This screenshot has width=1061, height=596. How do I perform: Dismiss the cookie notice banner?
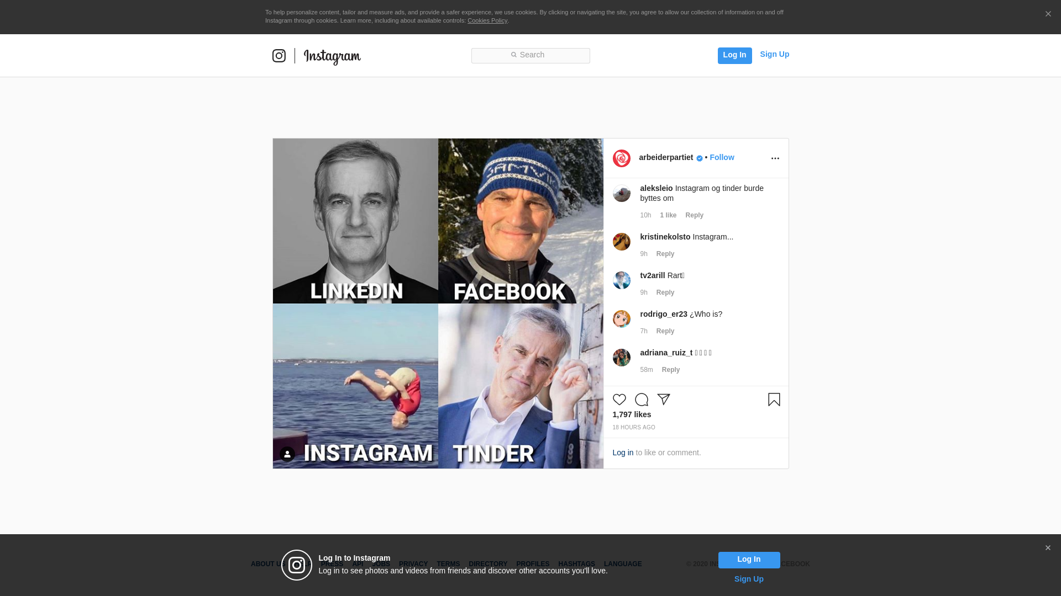pyautogui.click(x=1048, y=14)
